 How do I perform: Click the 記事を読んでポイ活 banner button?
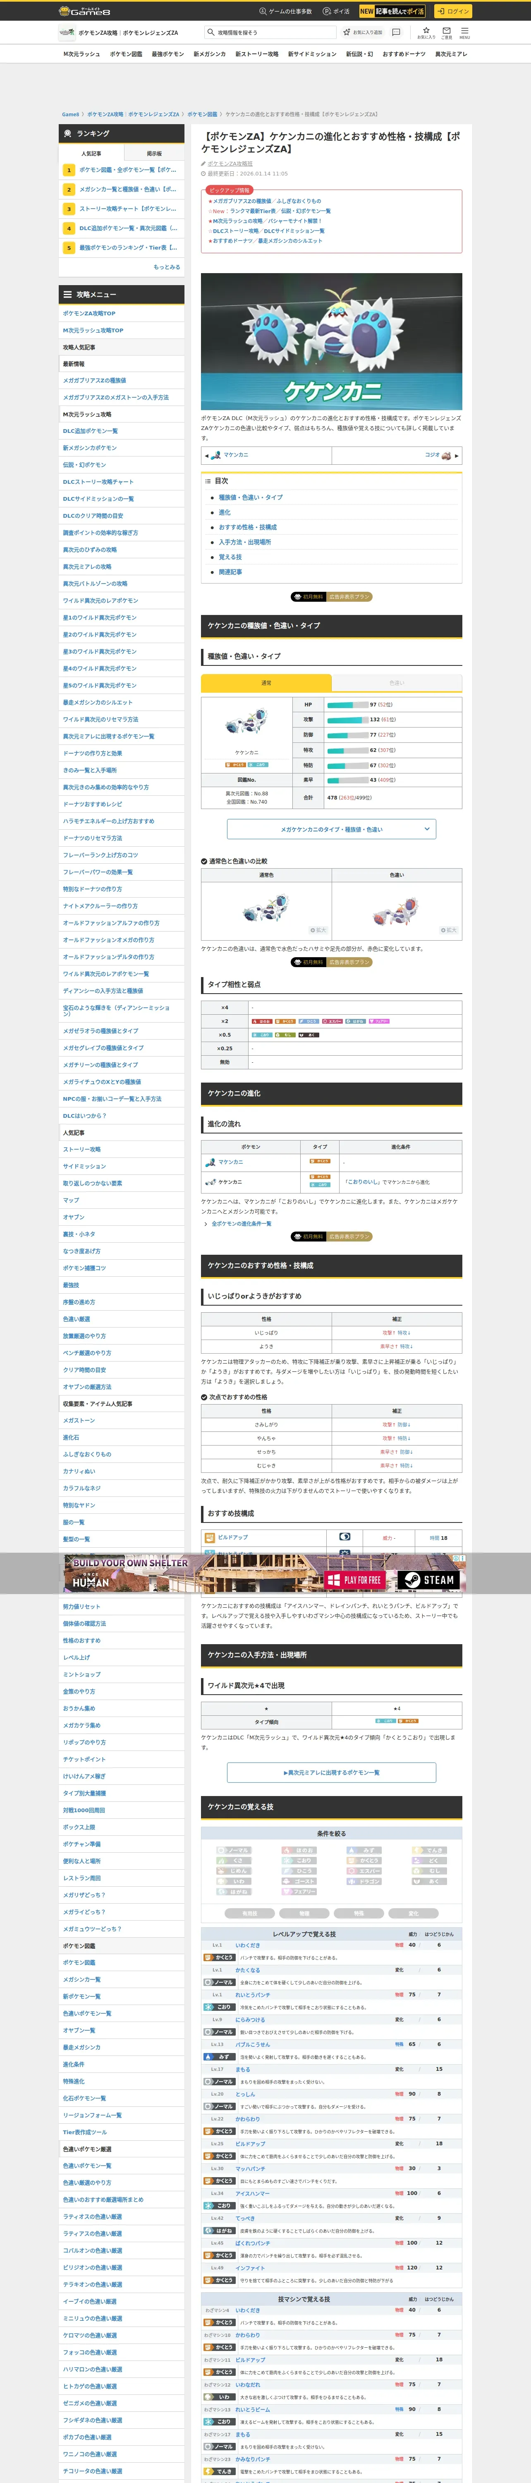392,12
